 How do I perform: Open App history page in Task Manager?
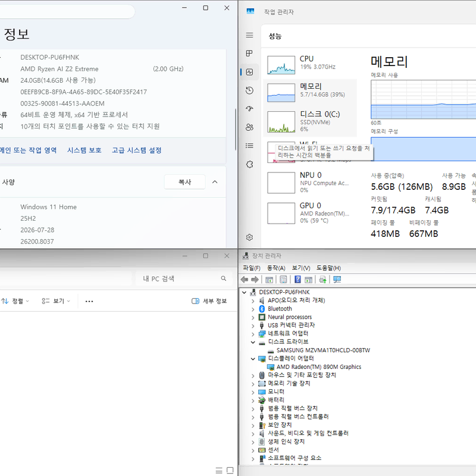[x=249, y=90]
